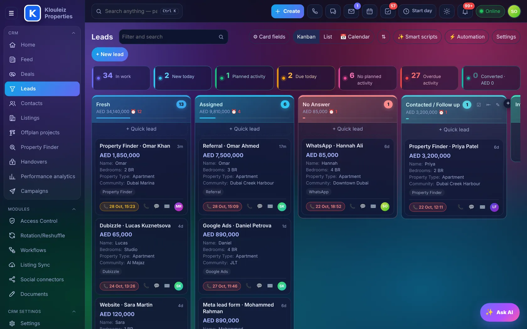Screen dimensions: 527x329
Task: Click the SO user avatar
Action: (514, 11)
